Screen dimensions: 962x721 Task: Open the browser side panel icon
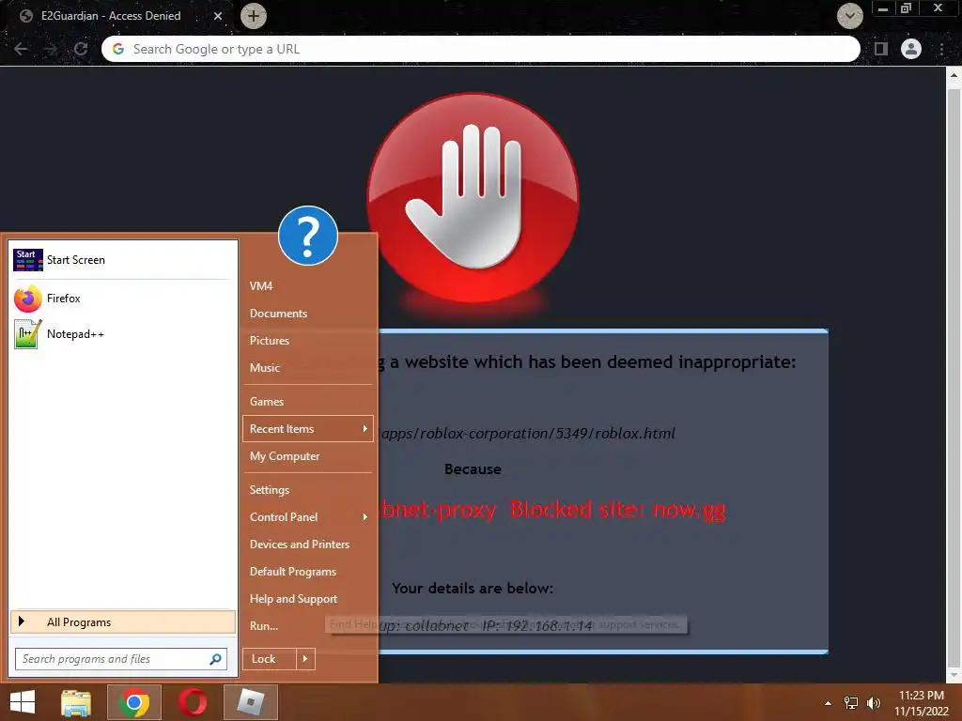(x=881, y=49)
